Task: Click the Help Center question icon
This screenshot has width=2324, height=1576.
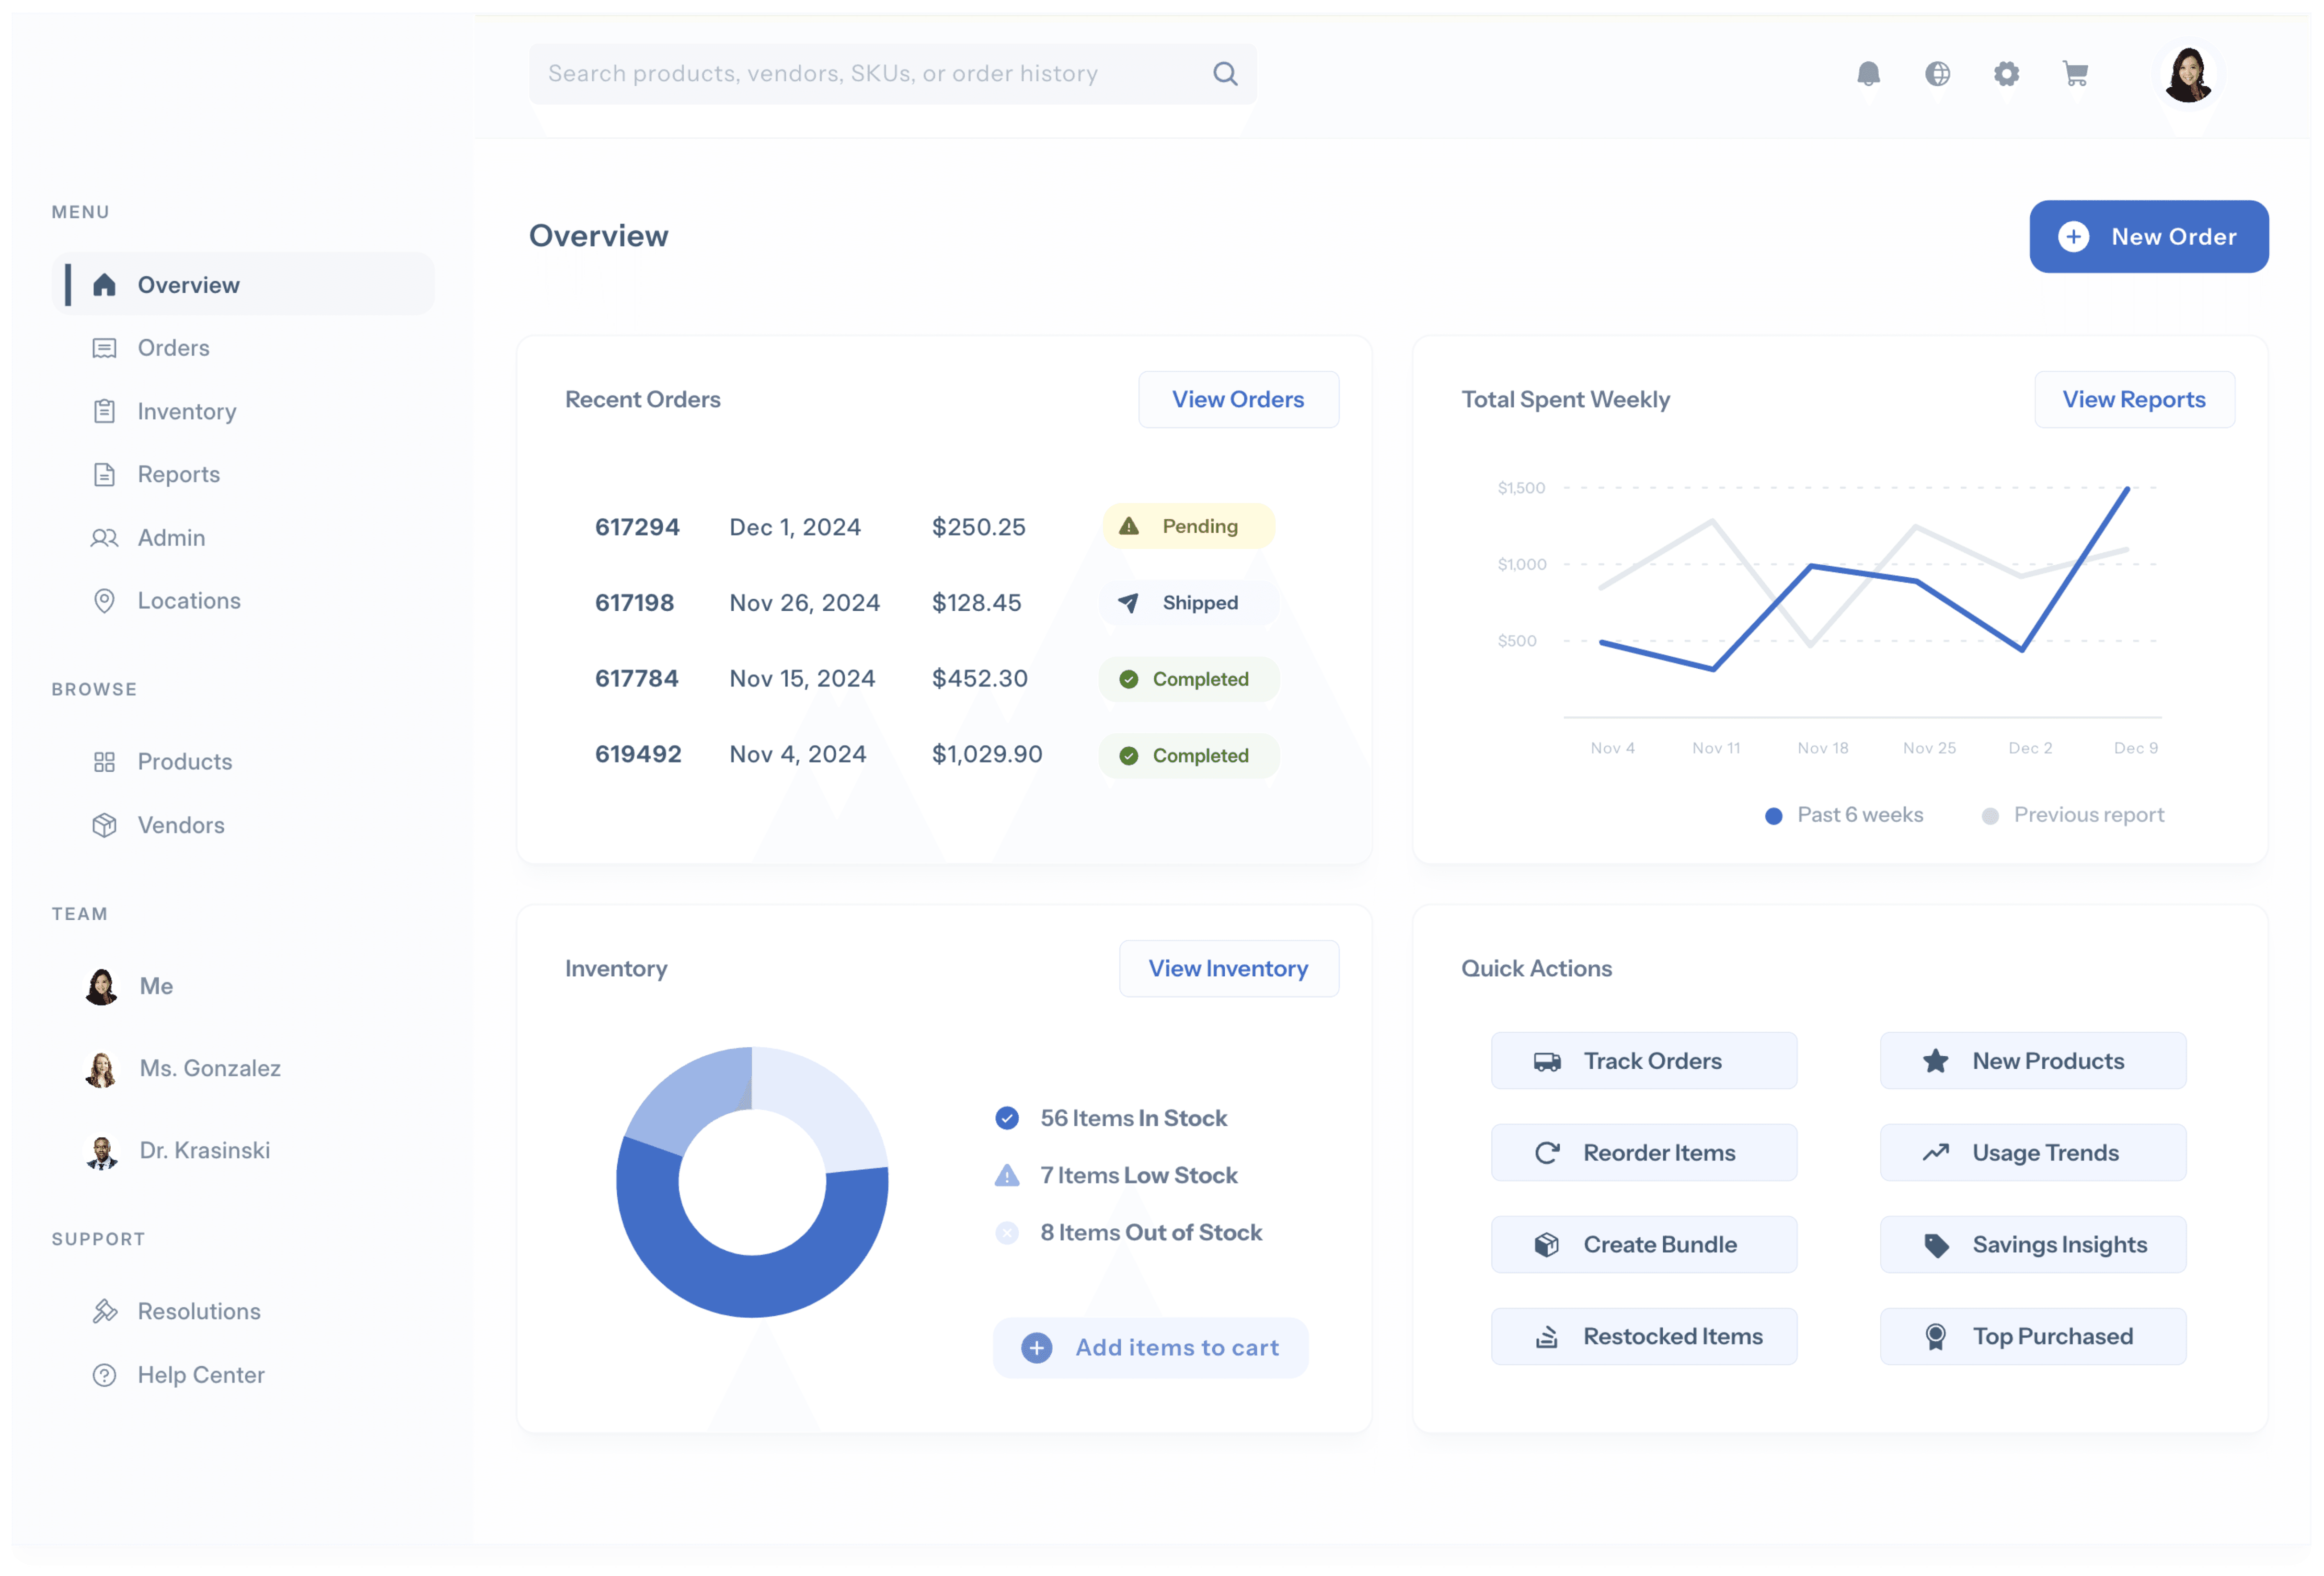Action: coord(104,1375)
